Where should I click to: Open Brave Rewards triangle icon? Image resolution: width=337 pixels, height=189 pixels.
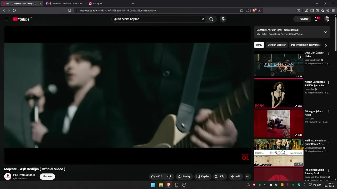260,10
